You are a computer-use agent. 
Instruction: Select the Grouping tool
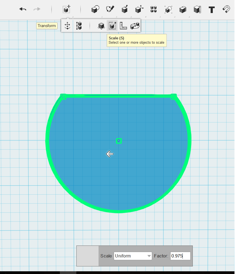click(168, 9)
